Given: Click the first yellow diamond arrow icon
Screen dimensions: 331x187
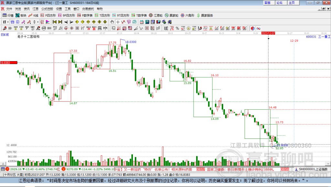Looking at the screenshot, I should click(x=77, y=22).
